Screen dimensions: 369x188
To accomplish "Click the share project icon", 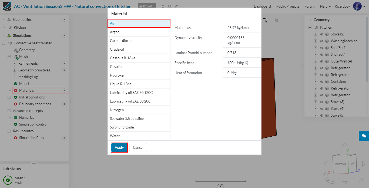I will (x=162, y=6).
